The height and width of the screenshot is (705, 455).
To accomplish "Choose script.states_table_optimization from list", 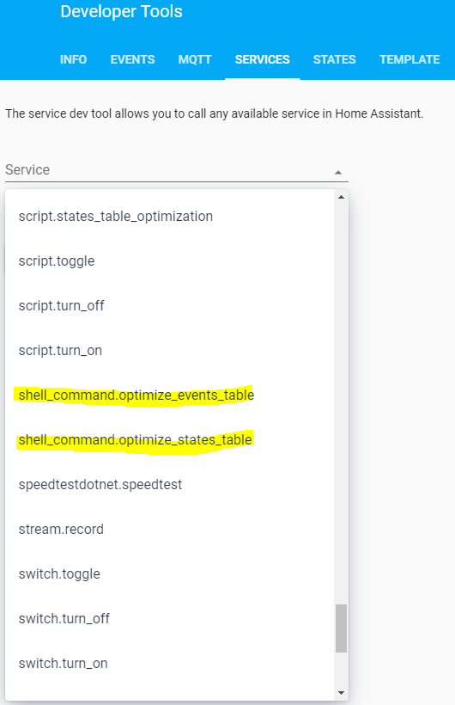I will coord(169,217).
